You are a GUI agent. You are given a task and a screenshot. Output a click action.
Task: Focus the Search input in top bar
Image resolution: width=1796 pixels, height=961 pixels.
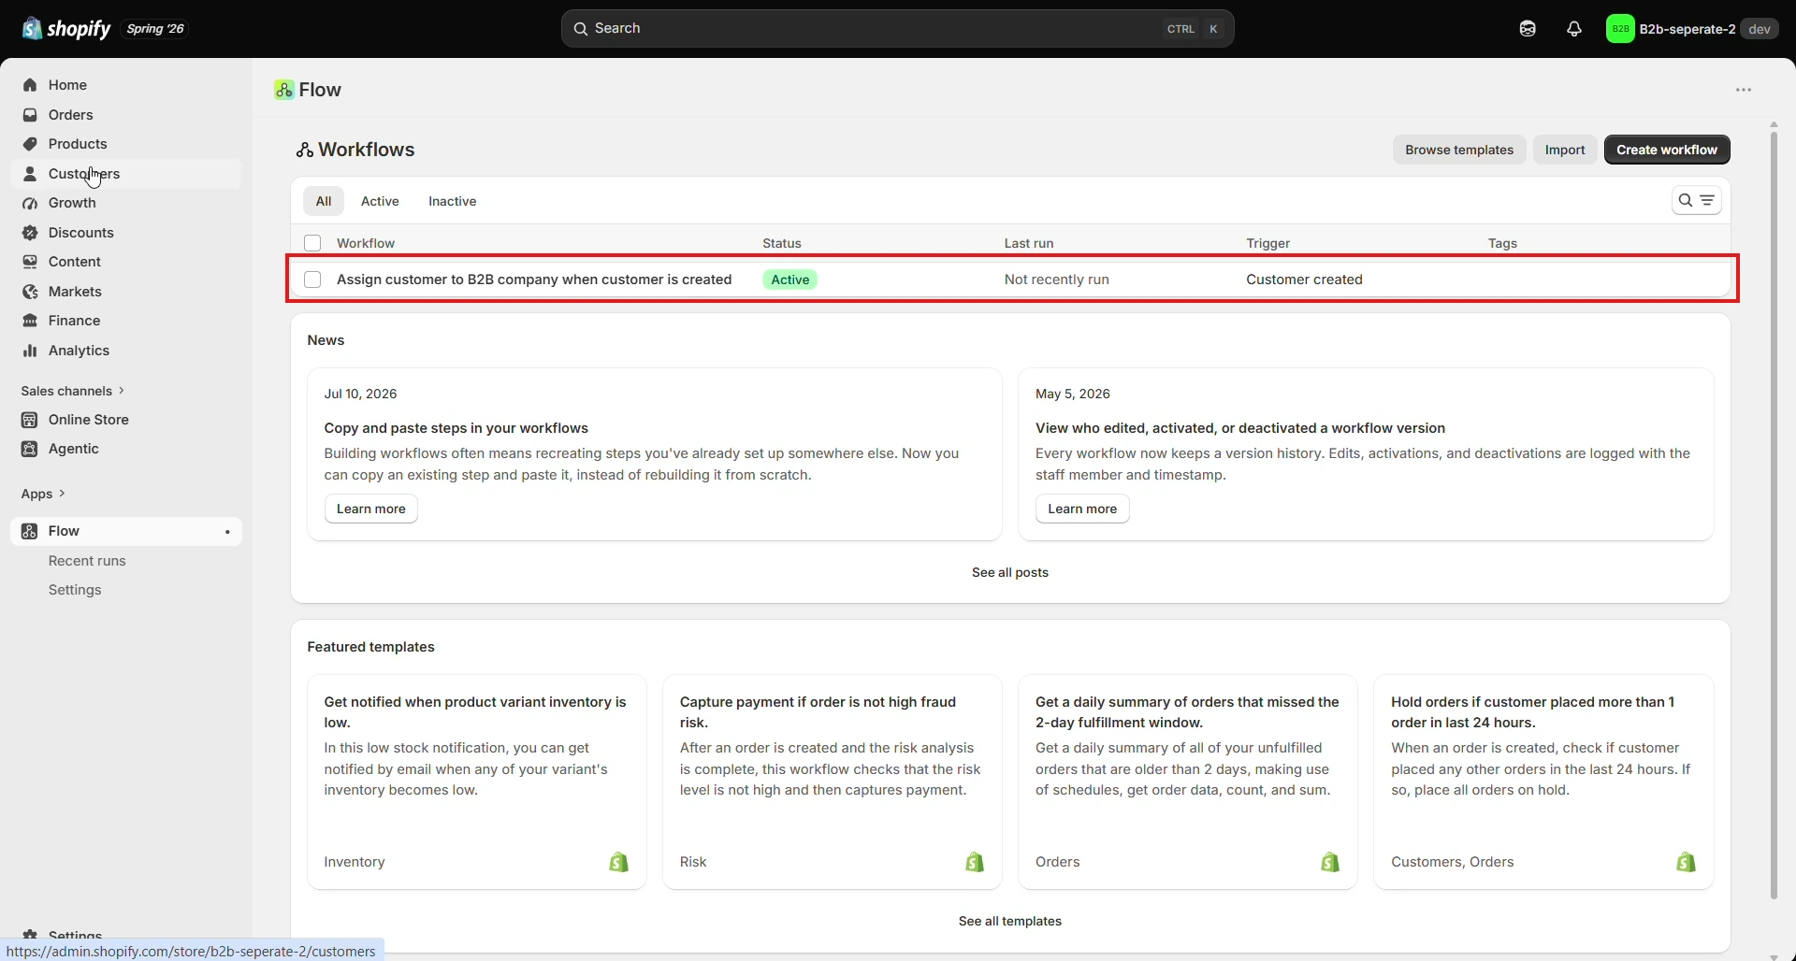coord(898,29)
